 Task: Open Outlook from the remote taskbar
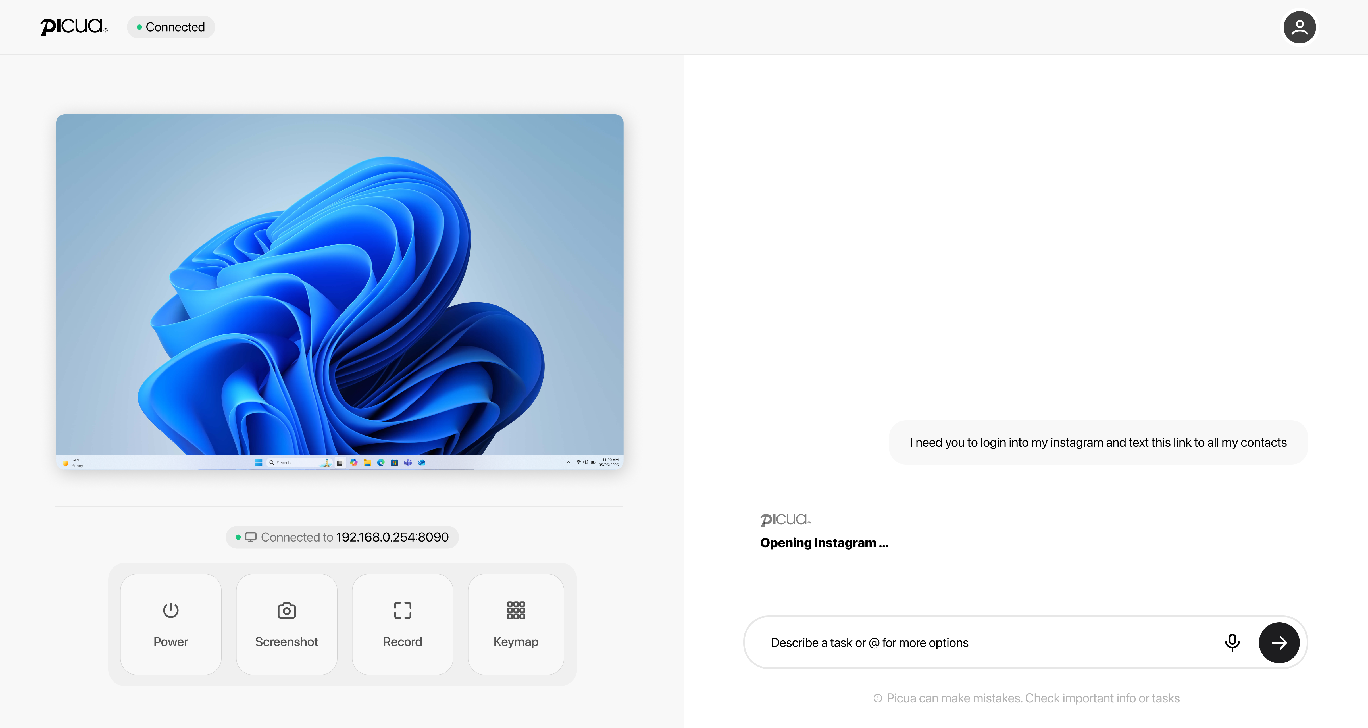[422, 463]
